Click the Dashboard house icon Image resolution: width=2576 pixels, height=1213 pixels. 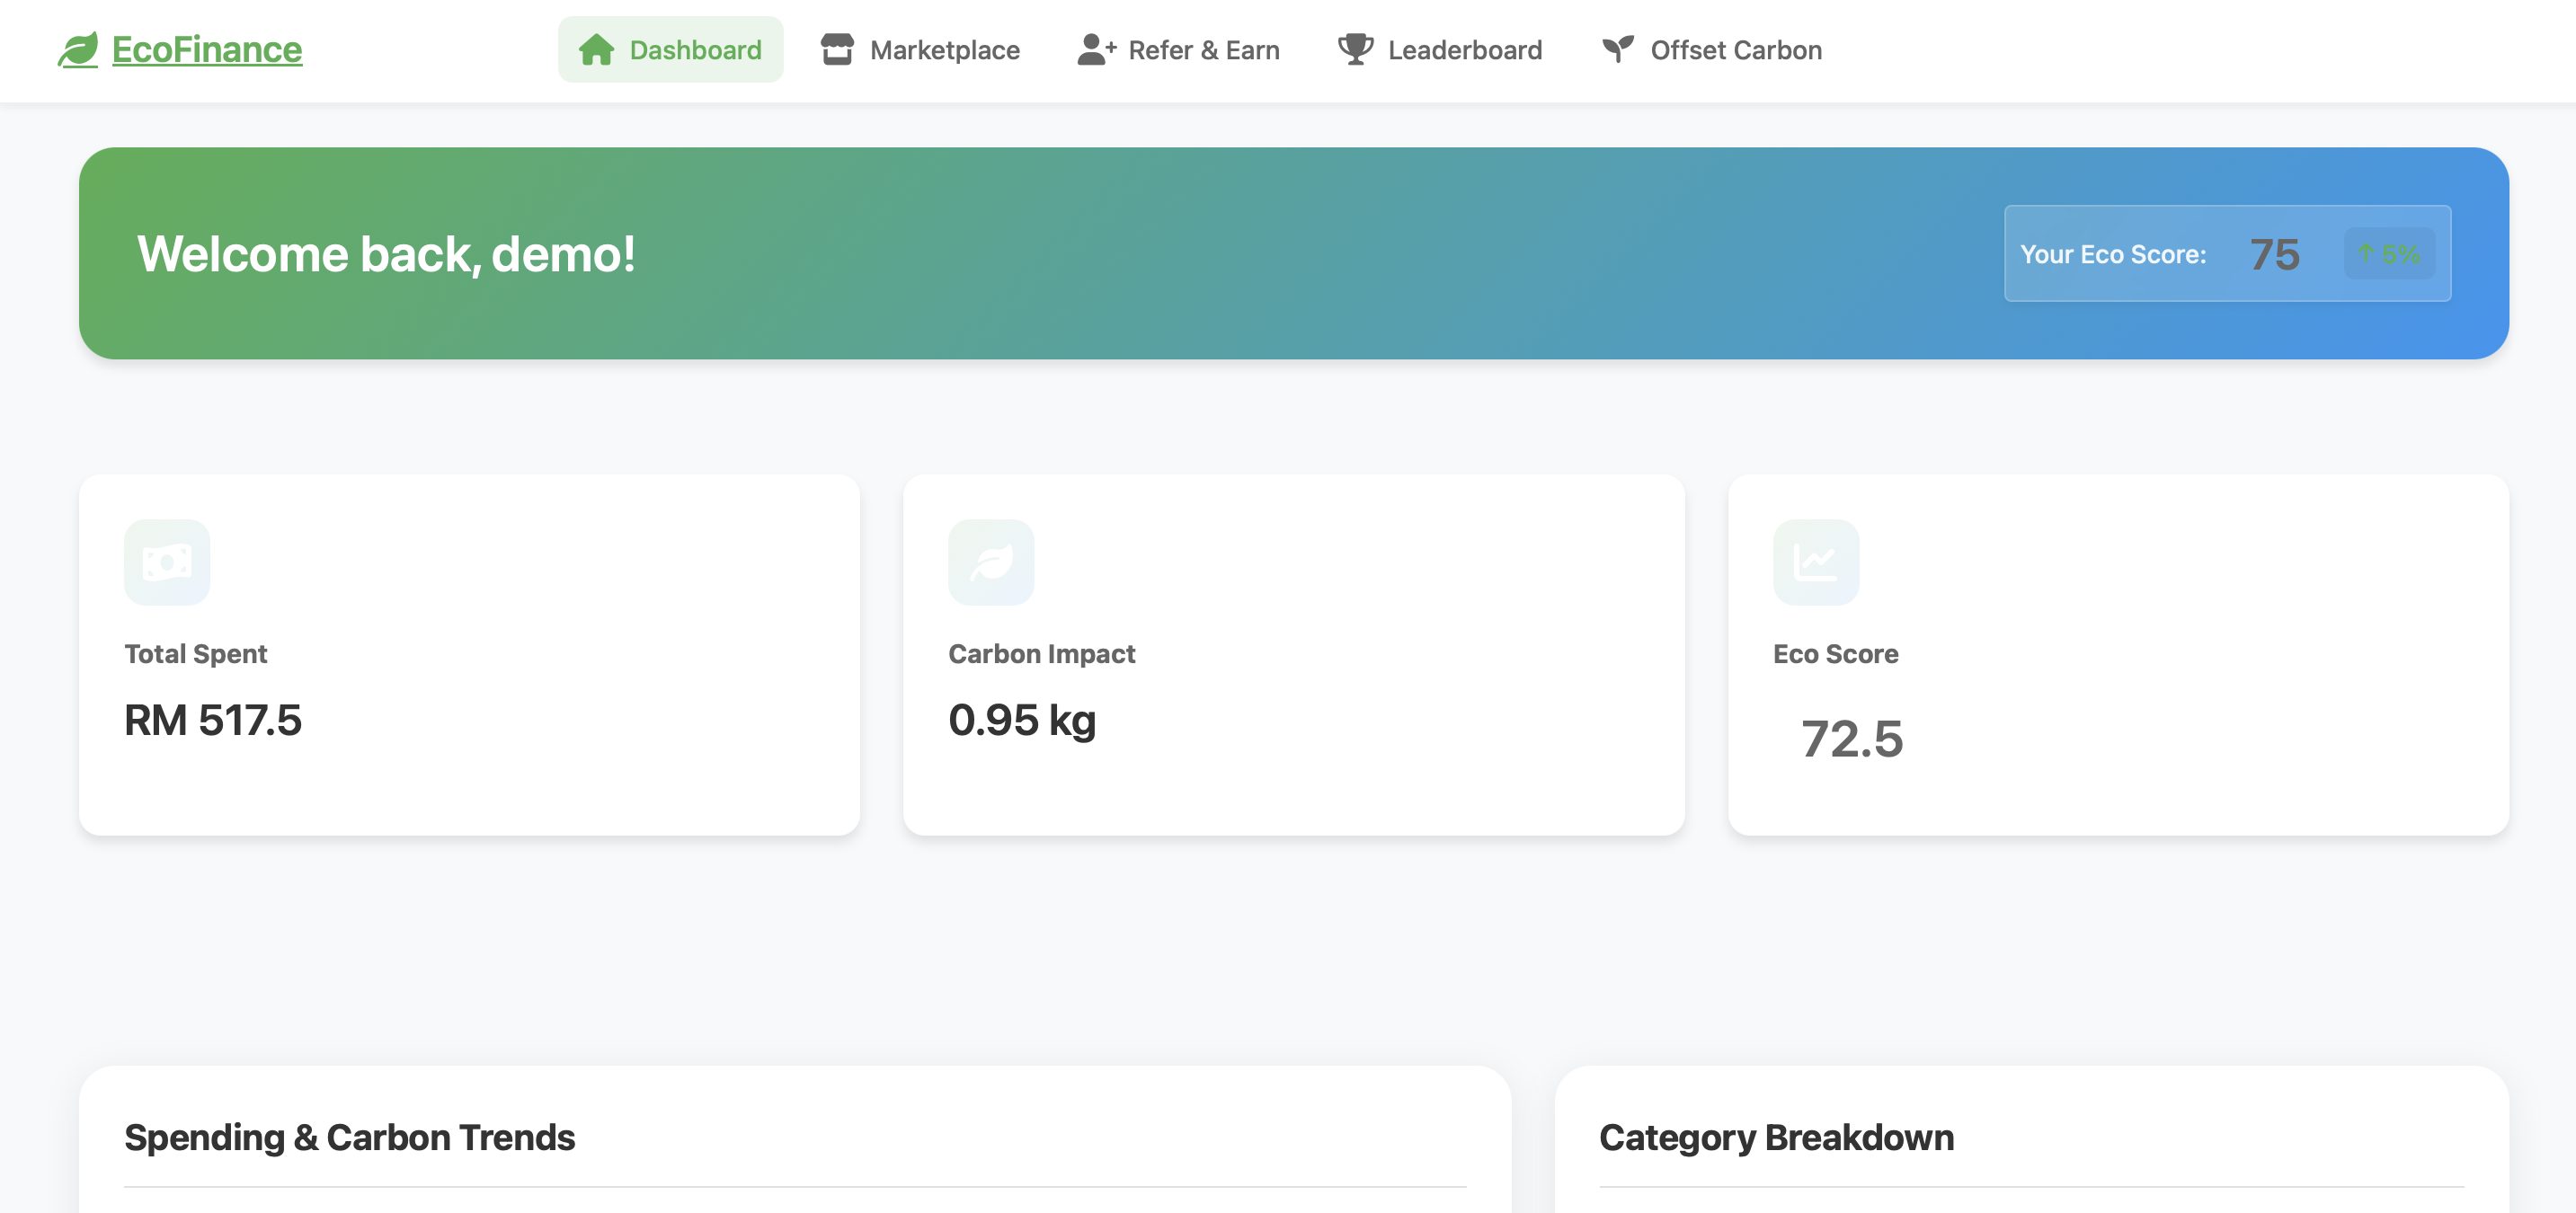click(x=596, y=49)
